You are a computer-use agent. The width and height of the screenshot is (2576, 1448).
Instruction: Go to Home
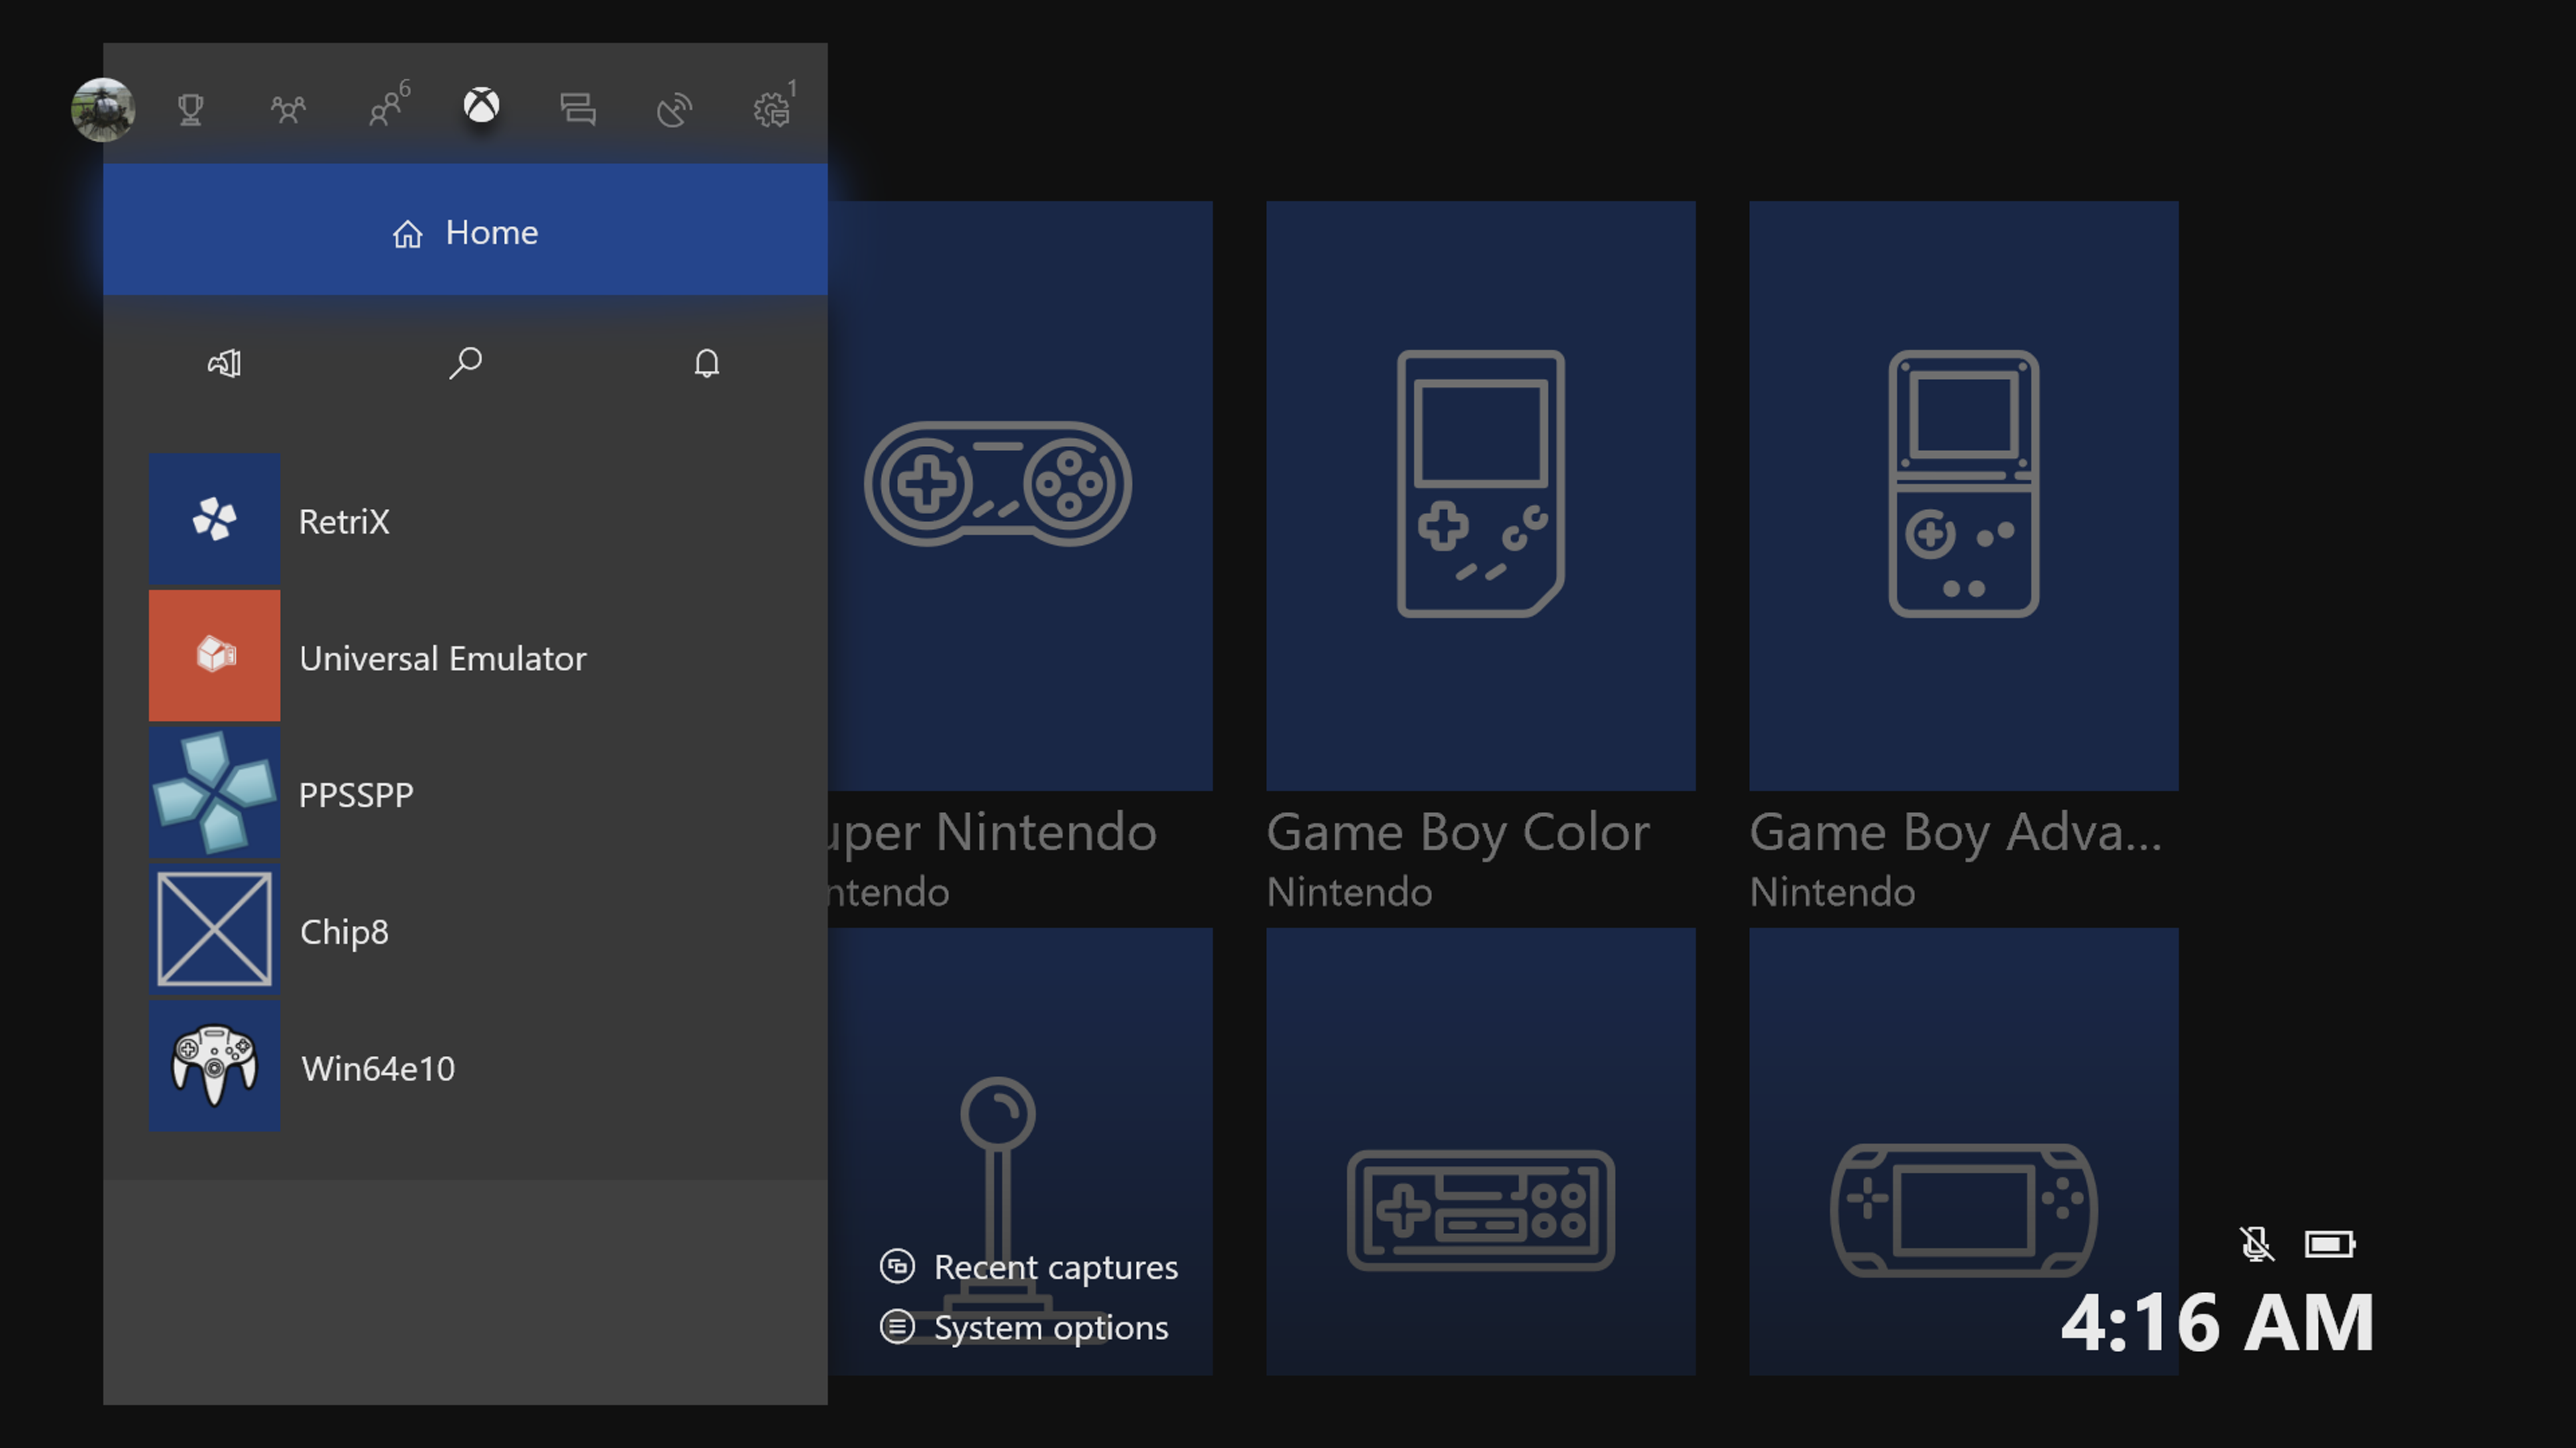pyautogui.click(x=465, y=231)
